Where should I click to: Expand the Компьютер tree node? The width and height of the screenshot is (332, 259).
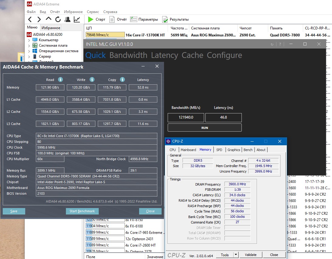point(29,40)
